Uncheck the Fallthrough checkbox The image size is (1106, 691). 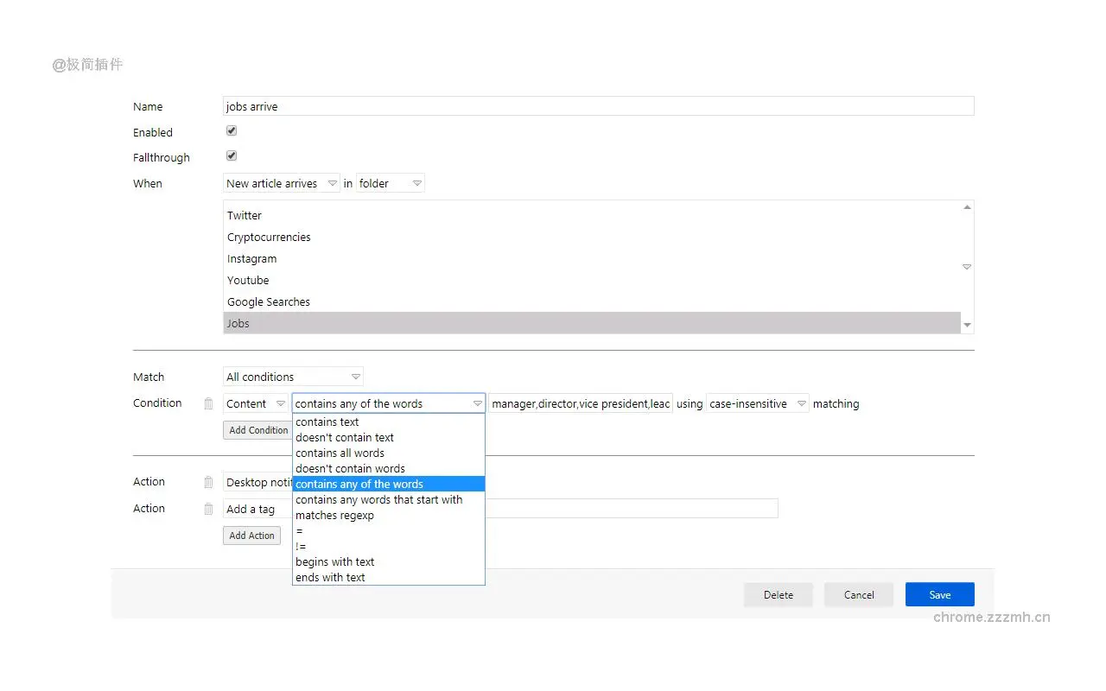click(x=231, y=155)
